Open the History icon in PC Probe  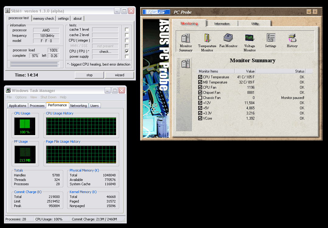pos(292,41)
